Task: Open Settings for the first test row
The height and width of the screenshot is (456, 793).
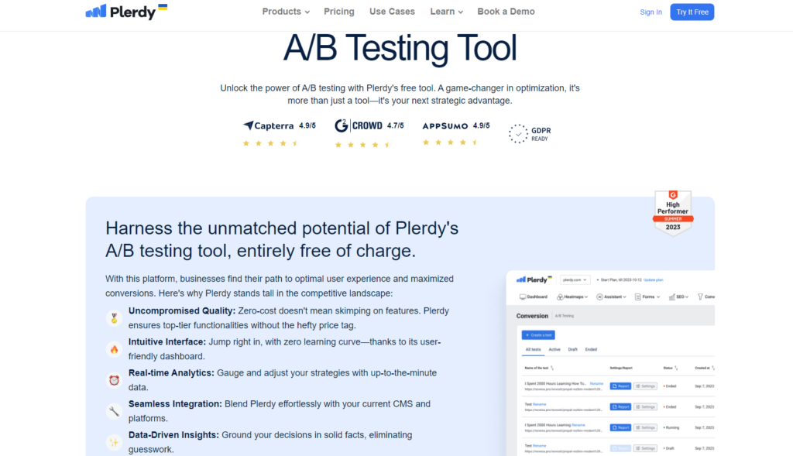Action: click(645, 386)
